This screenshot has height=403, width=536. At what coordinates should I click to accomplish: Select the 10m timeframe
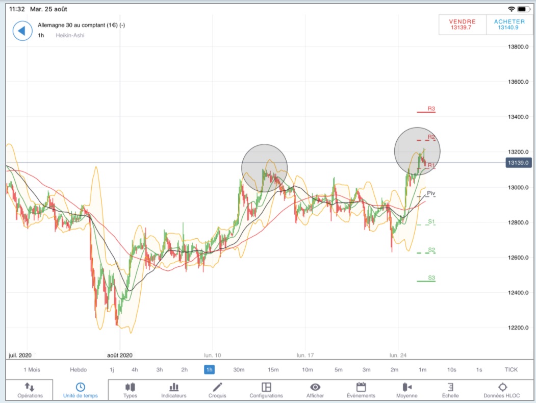click(308, 369)
